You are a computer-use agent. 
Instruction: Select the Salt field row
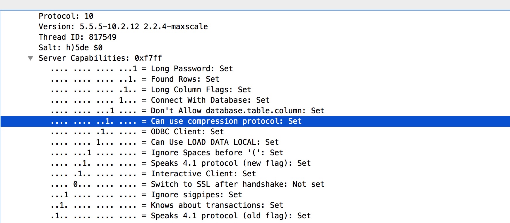[x=70, y=48]
